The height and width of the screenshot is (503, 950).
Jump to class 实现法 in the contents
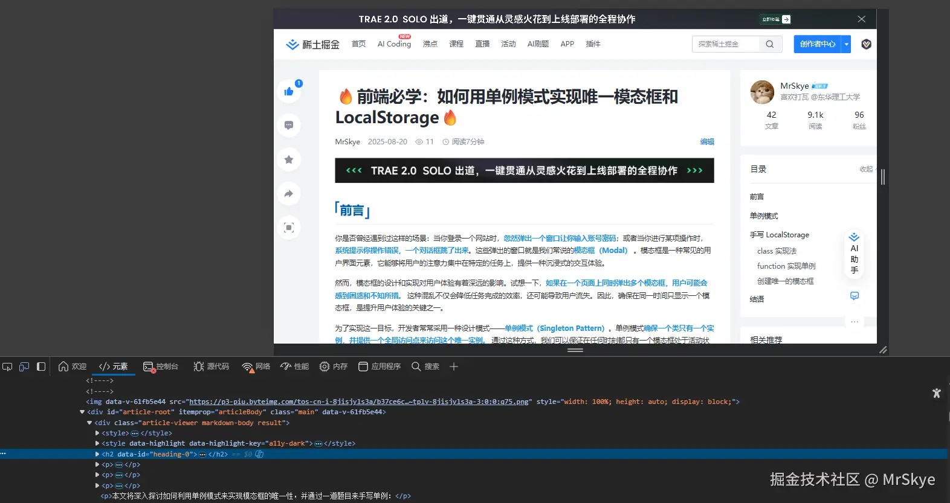777,251
